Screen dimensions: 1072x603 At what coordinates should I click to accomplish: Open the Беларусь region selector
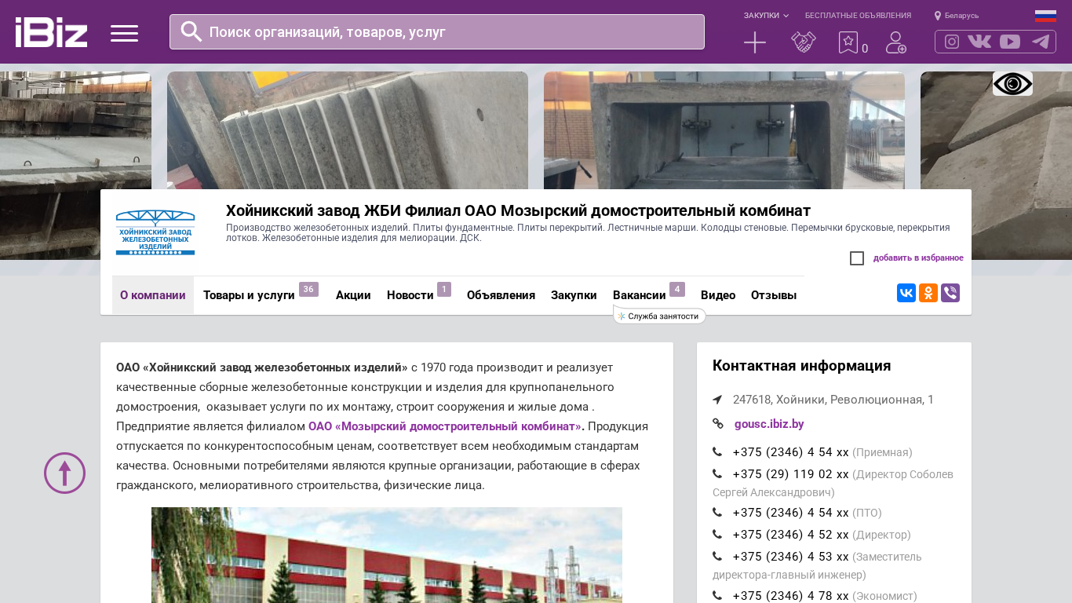[x=957, y=16]
